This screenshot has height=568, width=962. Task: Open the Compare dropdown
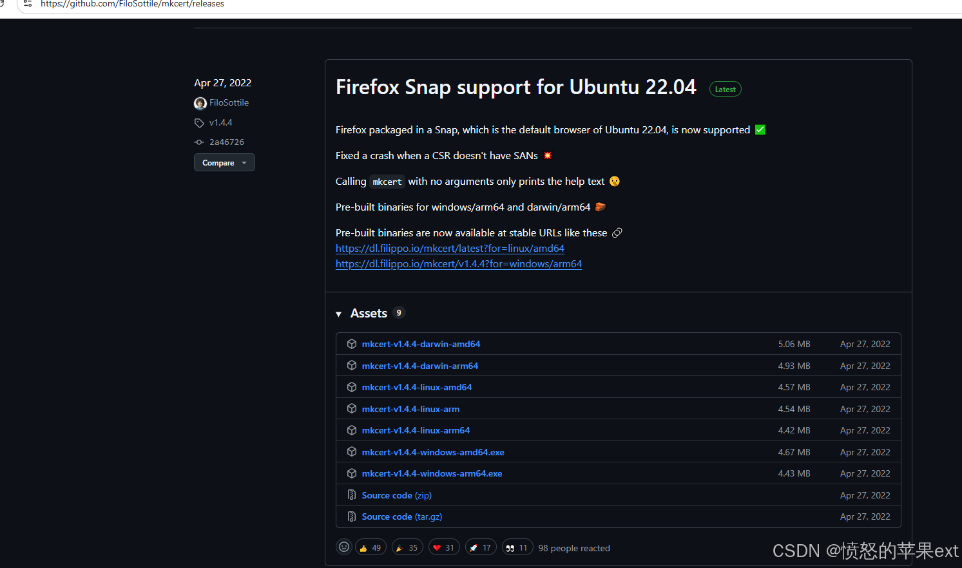pyautogui.click(x=224, y=163)
